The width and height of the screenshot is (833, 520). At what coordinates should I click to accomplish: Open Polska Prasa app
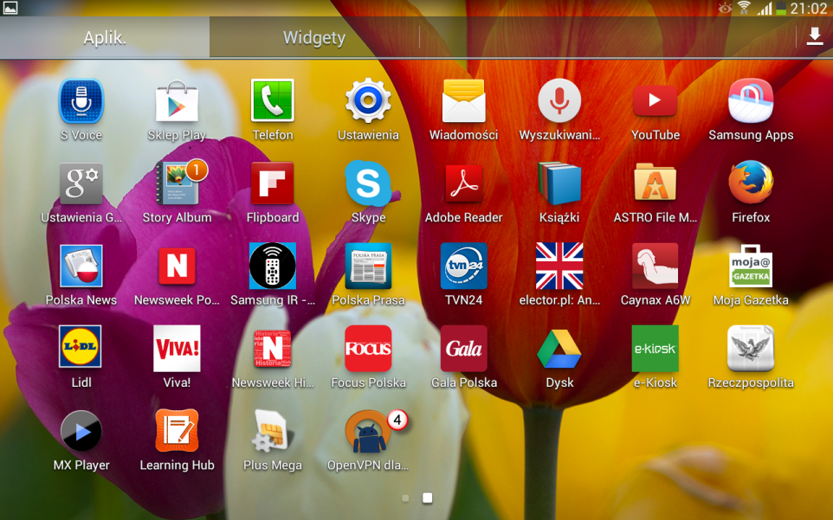(368, 266)
